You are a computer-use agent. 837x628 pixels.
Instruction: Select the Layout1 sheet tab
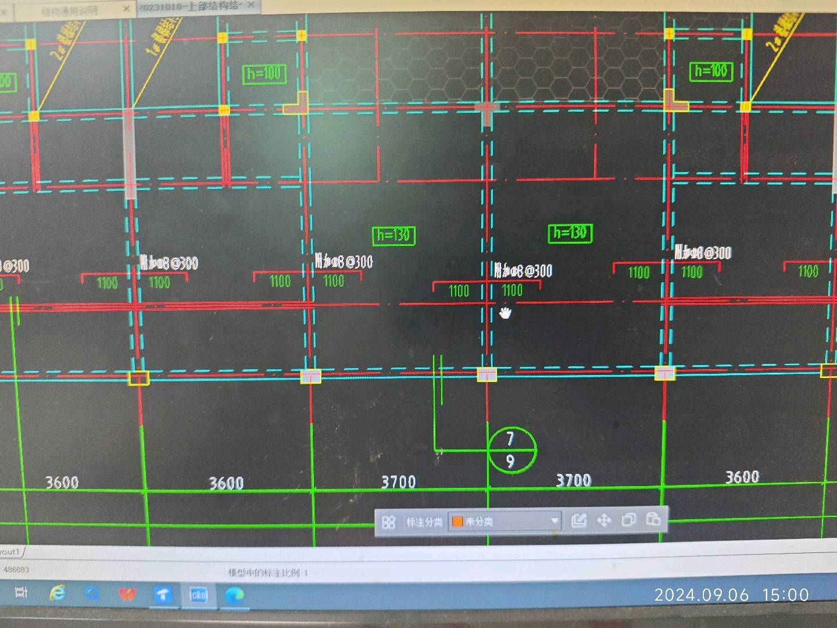tap(10, 551)
